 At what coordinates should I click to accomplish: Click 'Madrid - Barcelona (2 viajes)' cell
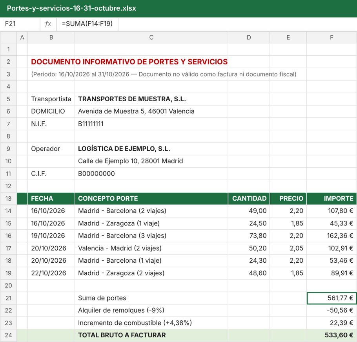151,211
